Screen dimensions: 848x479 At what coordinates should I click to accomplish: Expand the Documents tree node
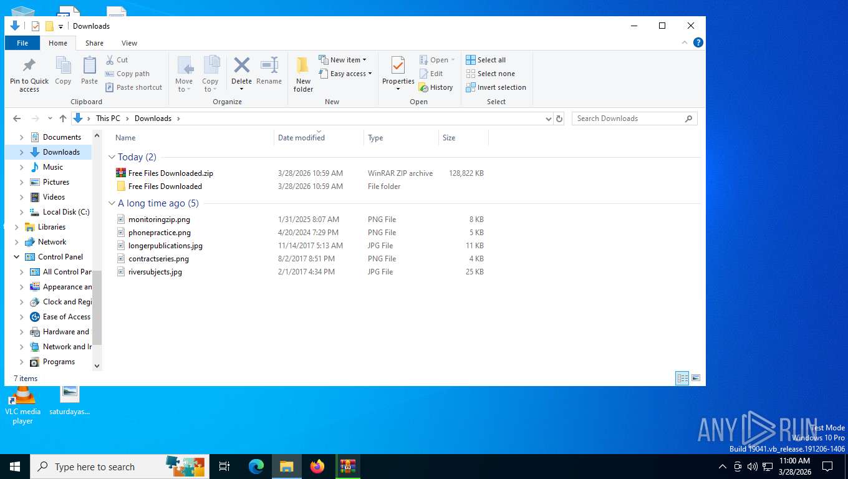[x=22, y=137]
